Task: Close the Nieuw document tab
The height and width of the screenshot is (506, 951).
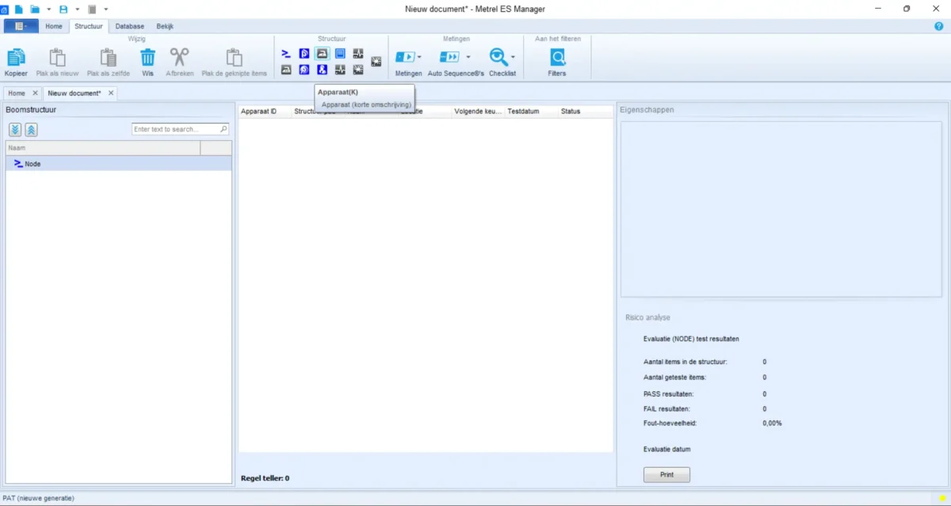Action: coord(111,93)
